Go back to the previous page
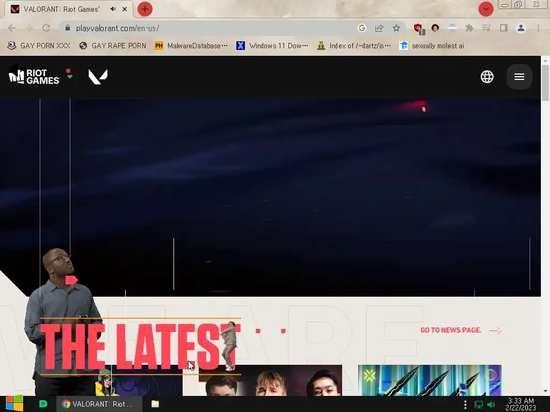 [x=12, y=28]
